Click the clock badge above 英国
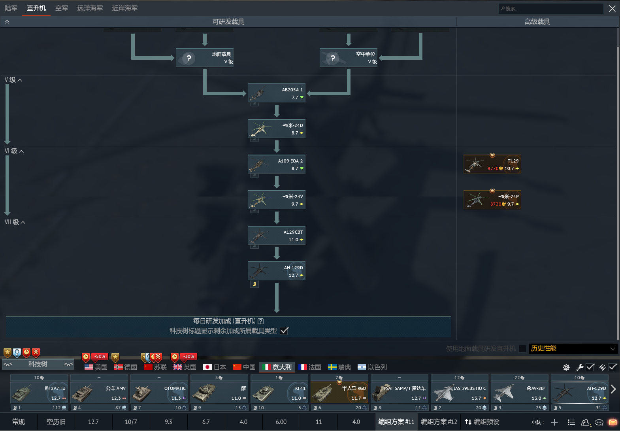Screen dimensions: 620x431 point(175,357)
